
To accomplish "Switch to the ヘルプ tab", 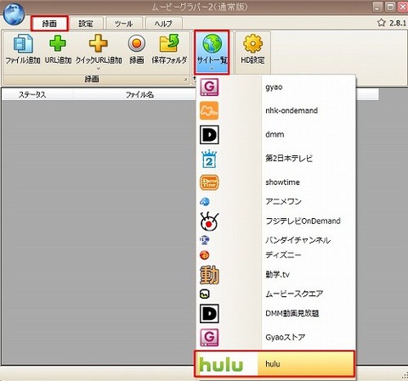I will click(x=163, y=24).
